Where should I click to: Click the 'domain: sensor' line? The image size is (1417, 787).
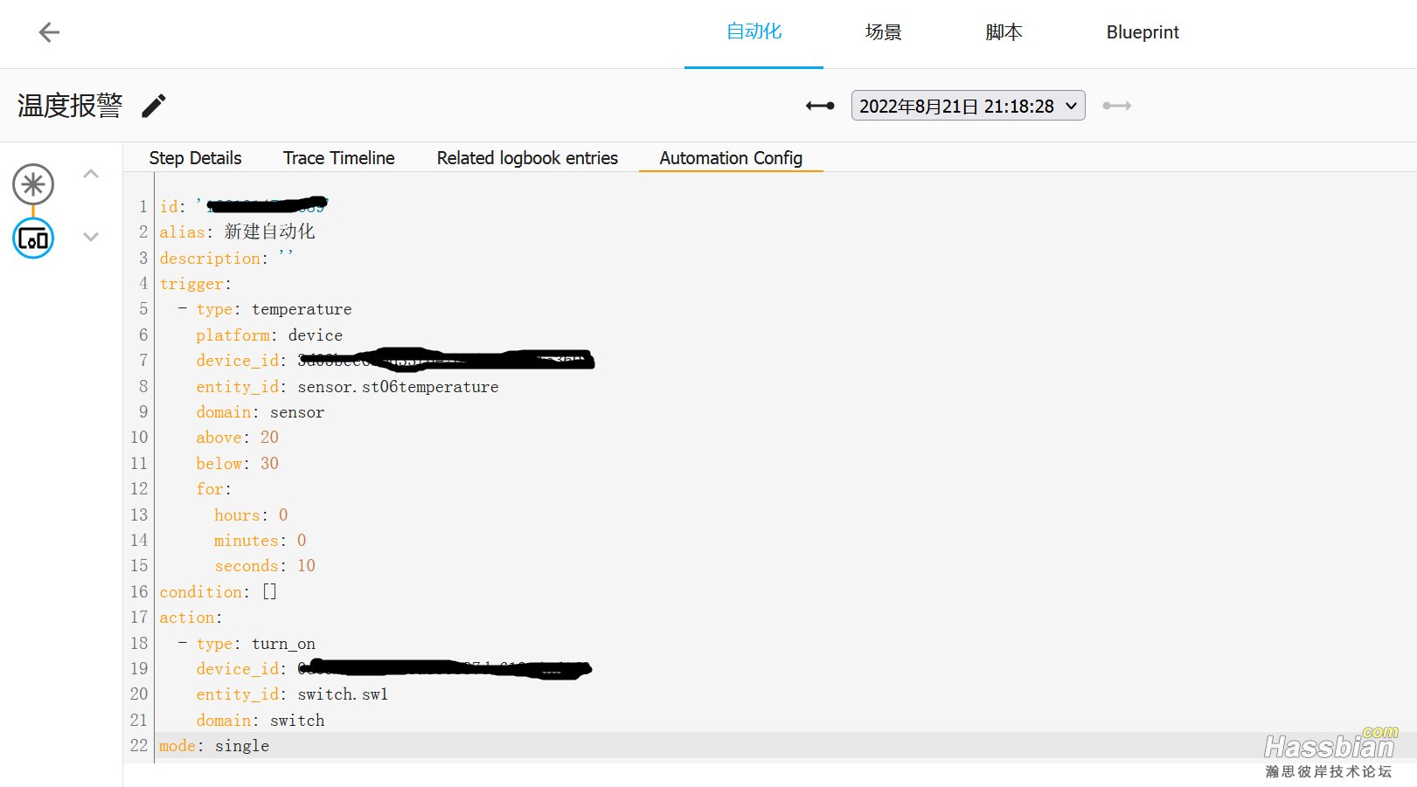tap(260, 412)
